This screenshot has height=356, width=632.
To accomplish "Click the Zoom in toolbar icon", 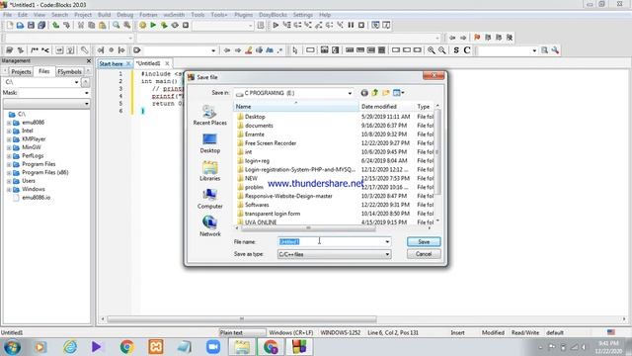I will click(432, 50).
